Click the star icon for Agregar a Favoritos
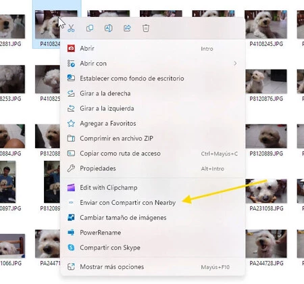The width and height of the screenshot is (304, 284). [71, 123]
